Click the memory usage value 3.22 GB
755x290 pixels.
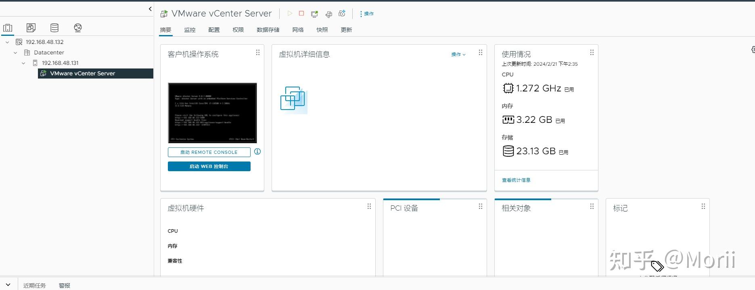click(x=534, y=120)
